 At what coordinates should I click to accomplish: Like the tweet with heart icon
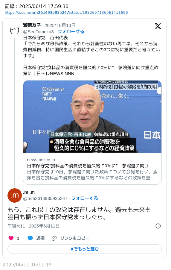click(11, 238)
